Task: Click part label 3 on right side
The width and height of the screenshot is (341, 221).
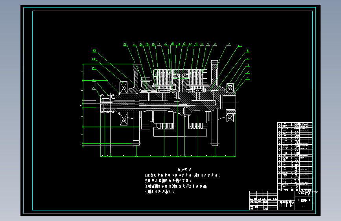Action: click(x=248, y=65)
